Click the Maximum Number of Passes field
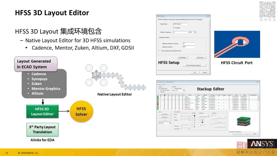Image resolution: width=277 pixels, height=156 pixels. click(x=189, y=43)
